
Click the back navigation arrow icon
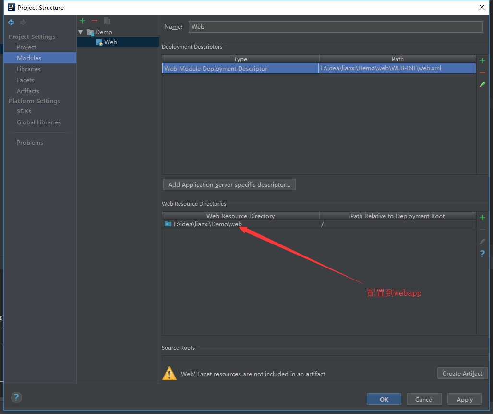(x=11, y=22)
